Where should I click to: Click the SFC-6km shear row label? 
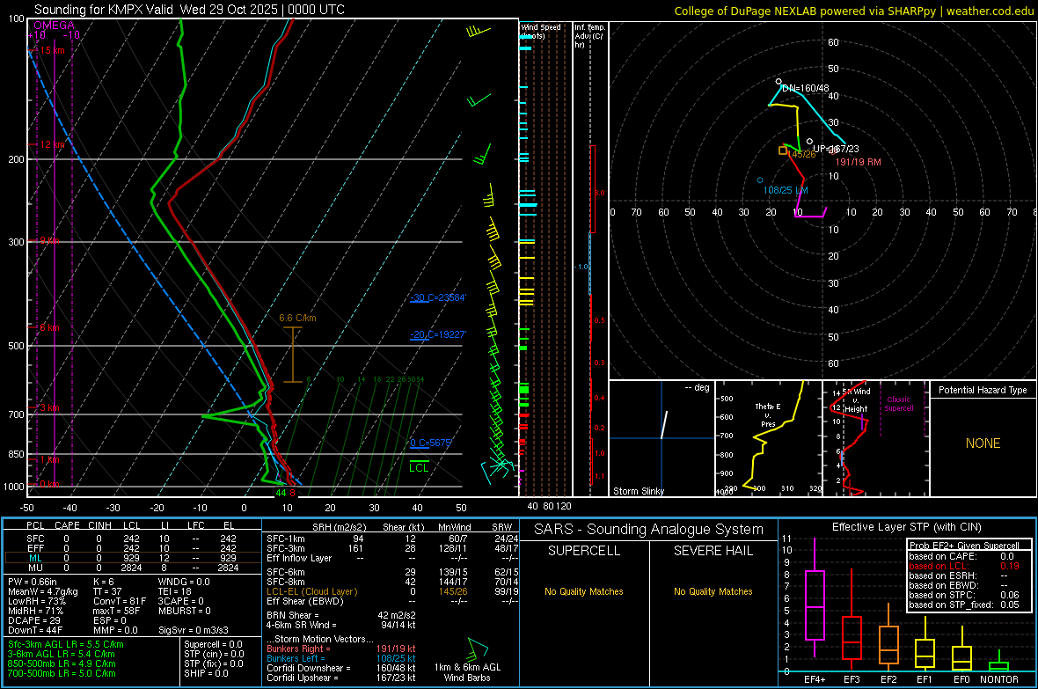tap(286, 572)
